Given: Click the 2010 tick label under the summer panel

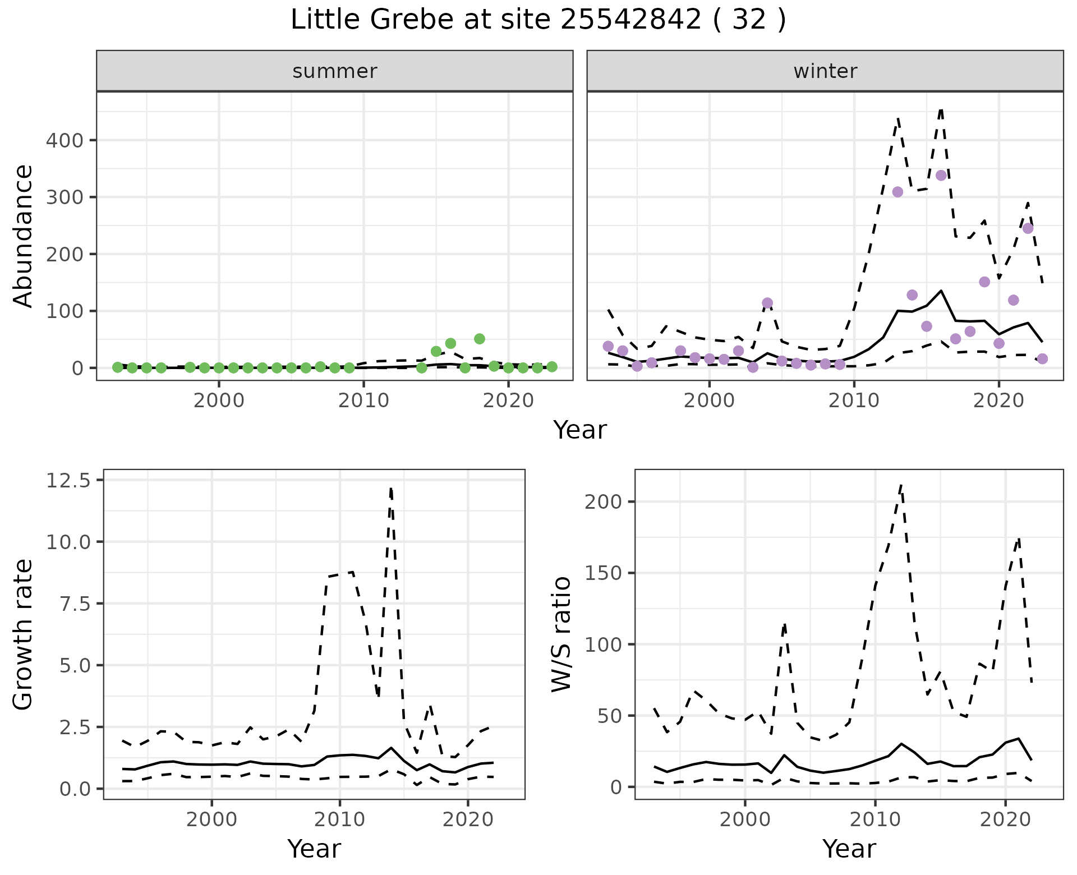Looking at the screenshot, I should point(363,401).
